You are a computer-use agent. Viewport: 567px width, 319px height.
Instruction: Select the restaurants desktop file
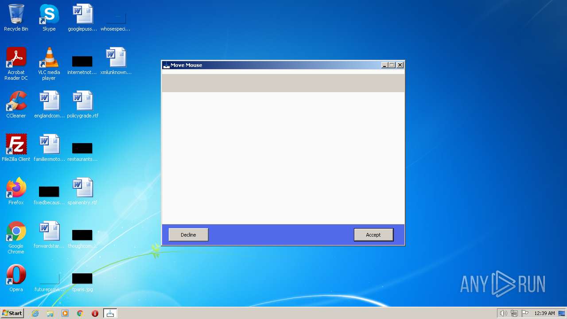(82, 152)
